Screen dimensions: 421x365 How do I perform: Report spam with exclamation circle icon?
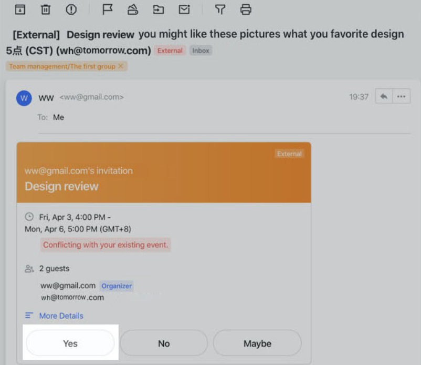coord(71,9)
